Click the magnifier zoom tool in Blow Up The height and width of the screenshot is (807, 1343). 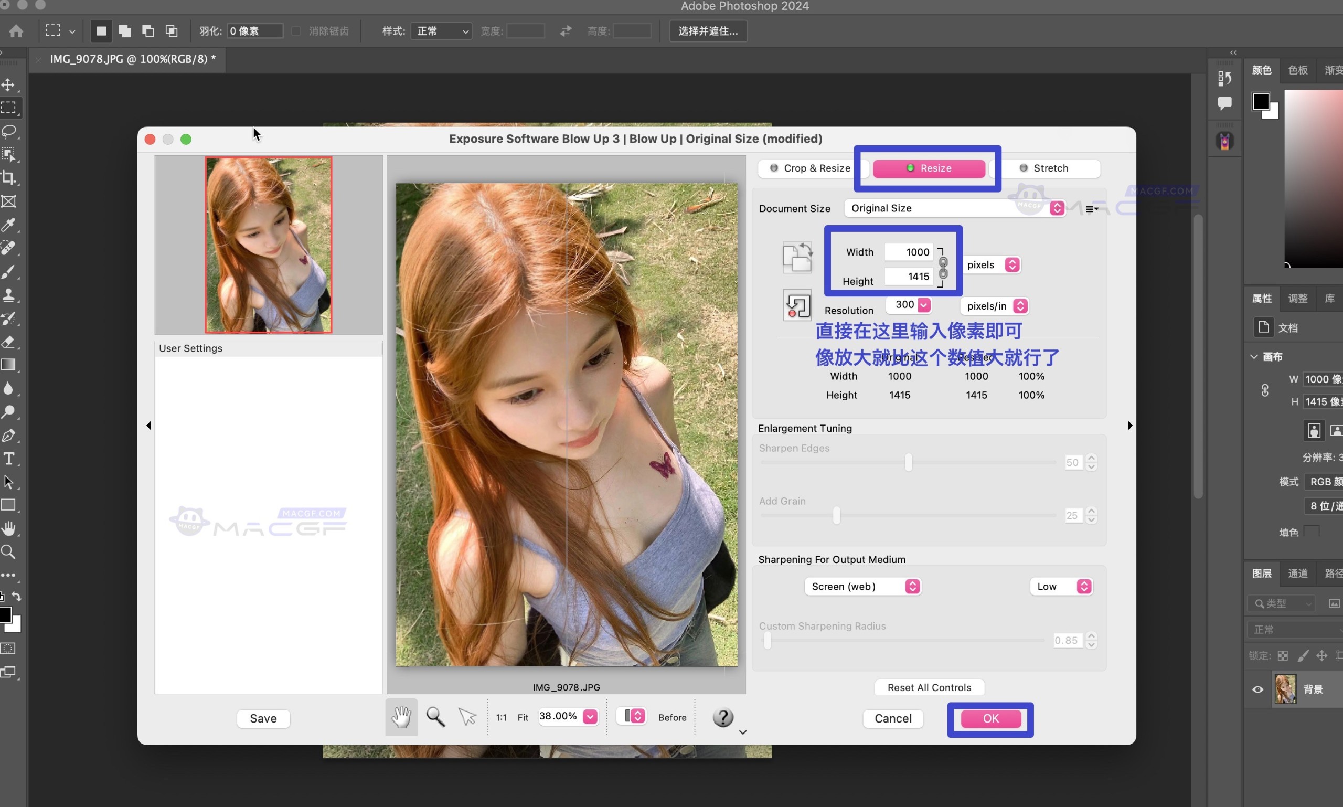pyautogui.click(x=435, y=717)
